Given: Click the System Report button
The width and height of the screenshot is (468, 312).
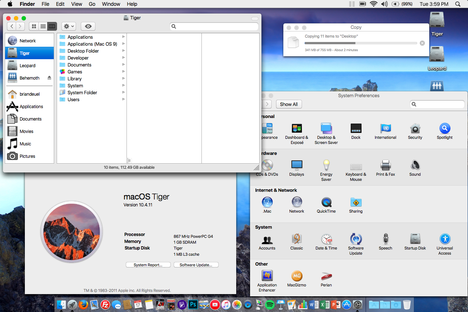Looking at the screenshot, I should [x=148, y=265].
